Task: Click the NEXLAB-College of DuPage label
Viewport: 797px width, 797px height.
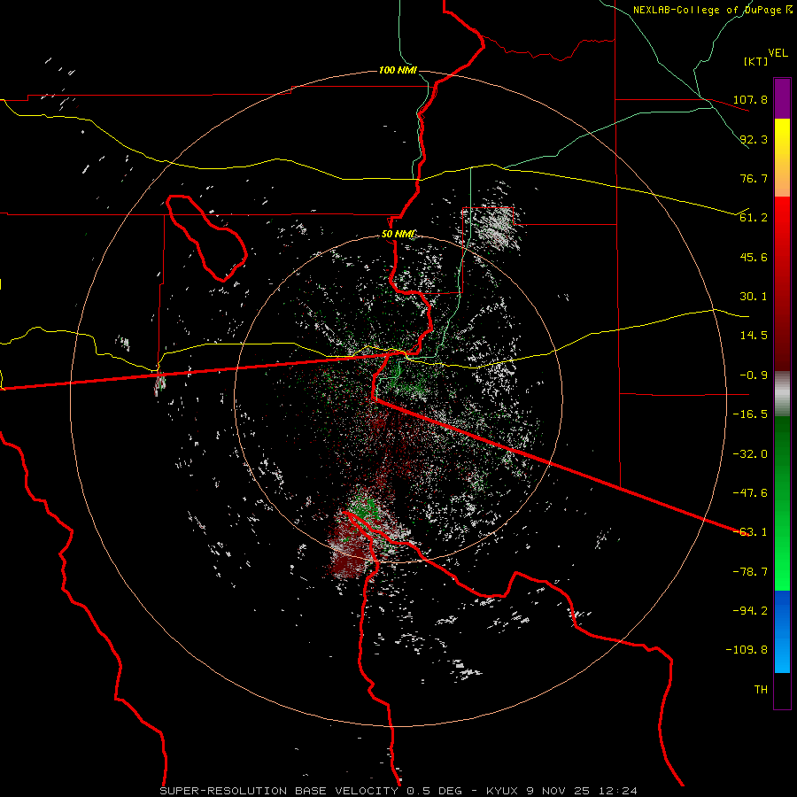Action: coord(712,10)
